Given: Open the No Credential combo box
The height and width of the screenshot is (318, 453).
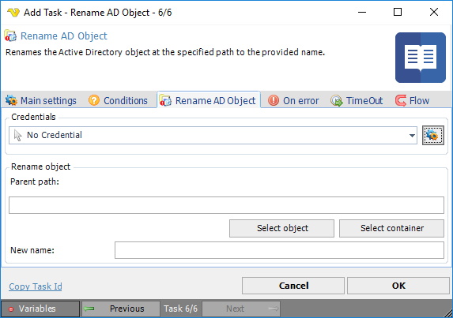Looking at the screenshot, I should 213,135.
